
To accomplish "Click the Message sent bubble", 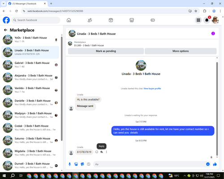I will coord(85,106).
